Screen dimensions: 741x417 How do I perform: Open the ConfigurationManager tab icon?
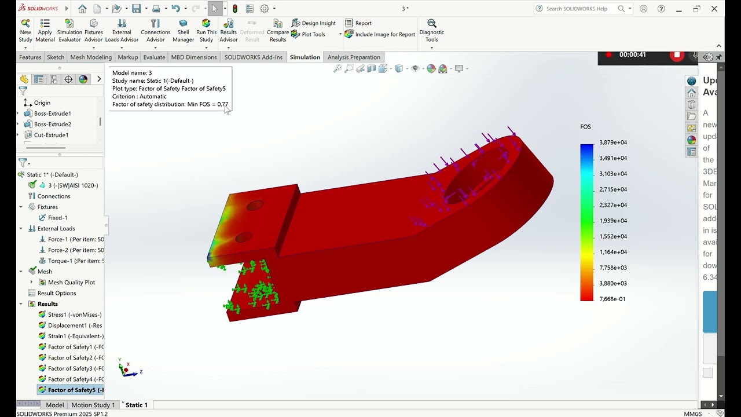54,79
